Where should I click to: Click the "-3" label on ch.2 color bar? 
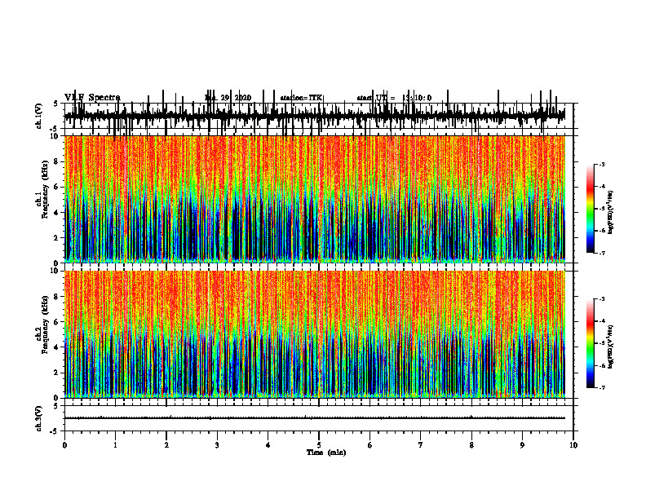coord(602,299)
